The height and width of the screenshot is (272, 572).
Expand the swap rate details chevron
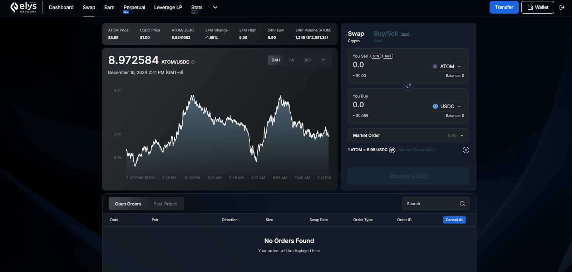pos(466,150)
